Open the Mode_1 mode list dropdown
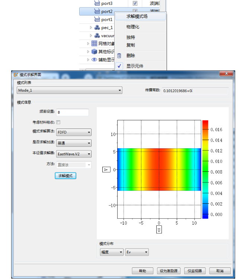Screen dimensions: 243x279 pyautogui.click(x=70, y=91)
